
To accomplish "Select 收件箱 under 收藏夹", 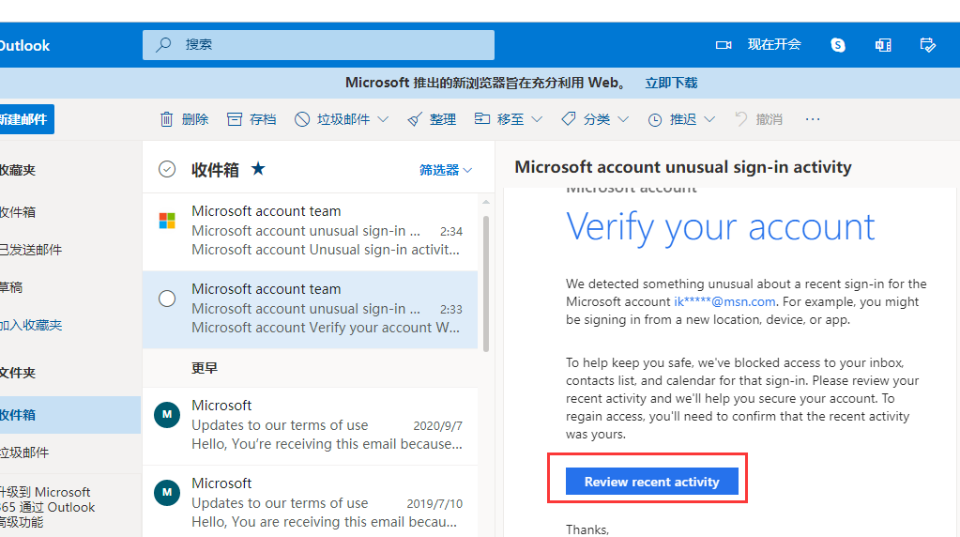I will click(18, 212).
